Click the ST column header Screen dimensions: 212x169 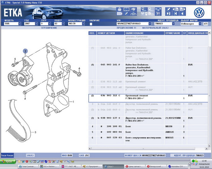184,33
